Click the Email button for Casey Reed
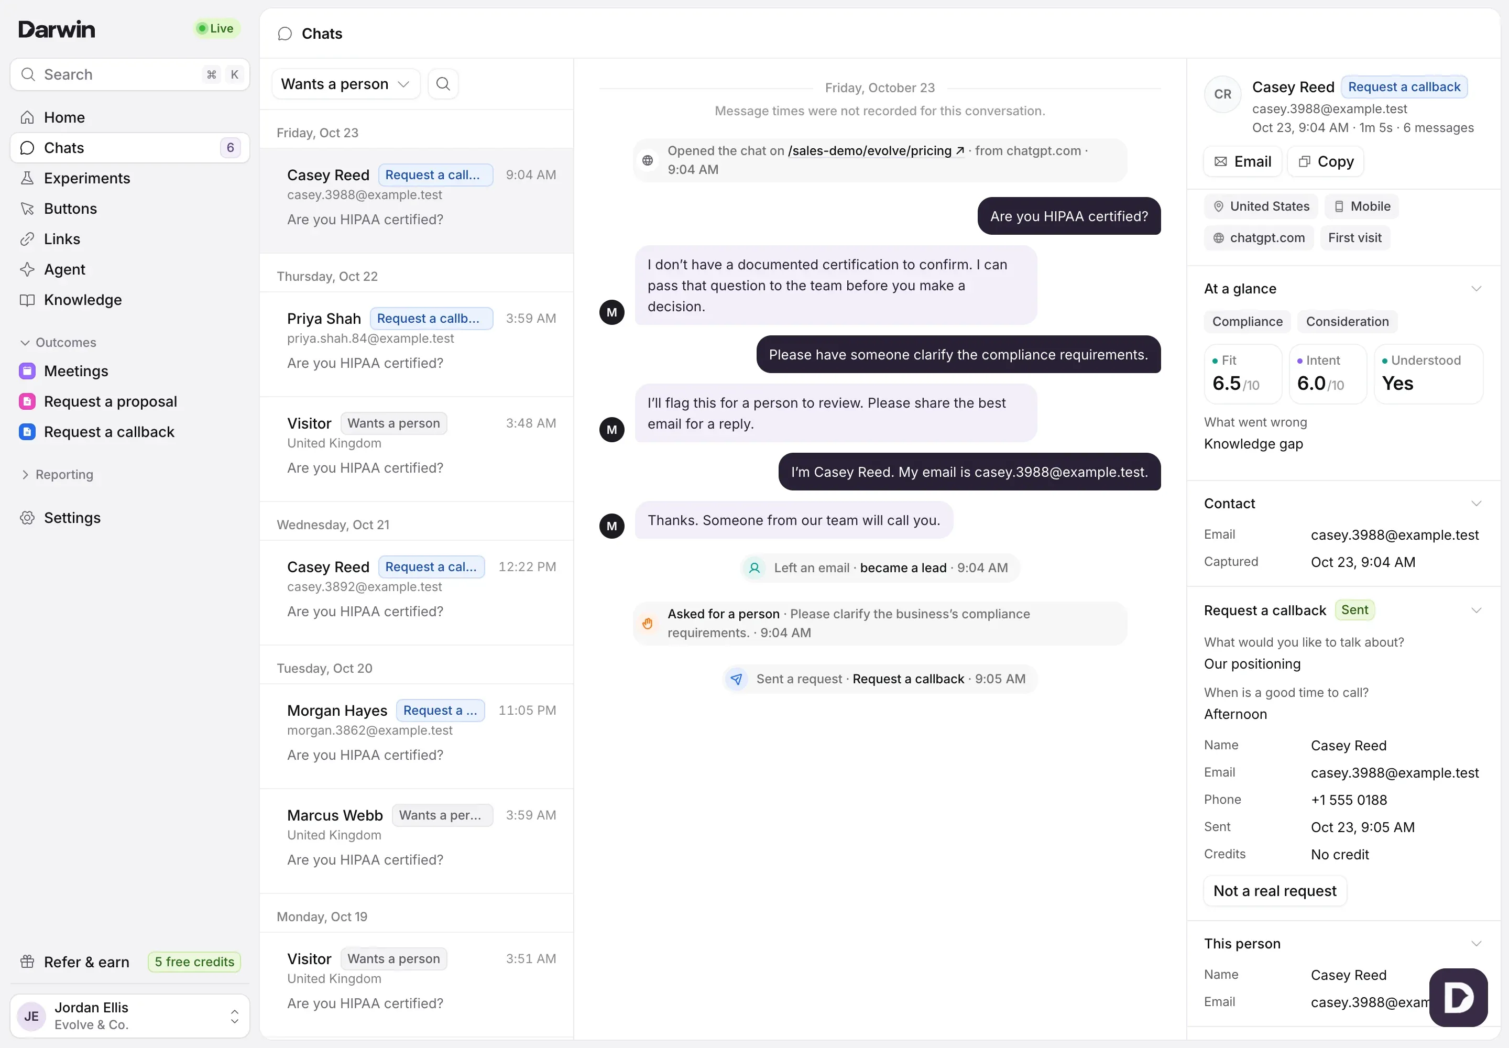Viewport: 1509px width, 1048px height. pos(1242,161)
